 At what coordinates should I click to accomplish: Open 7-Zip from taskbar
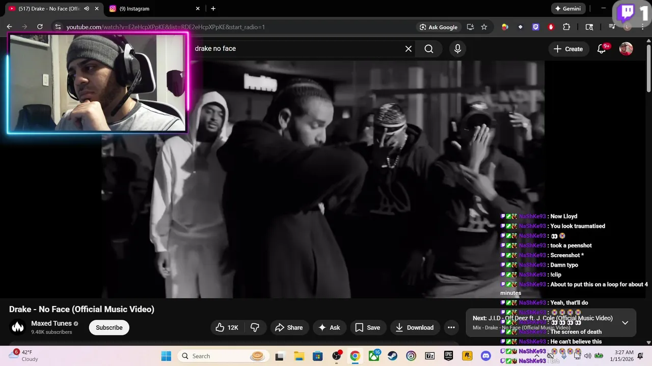click(x=430, y=356)
